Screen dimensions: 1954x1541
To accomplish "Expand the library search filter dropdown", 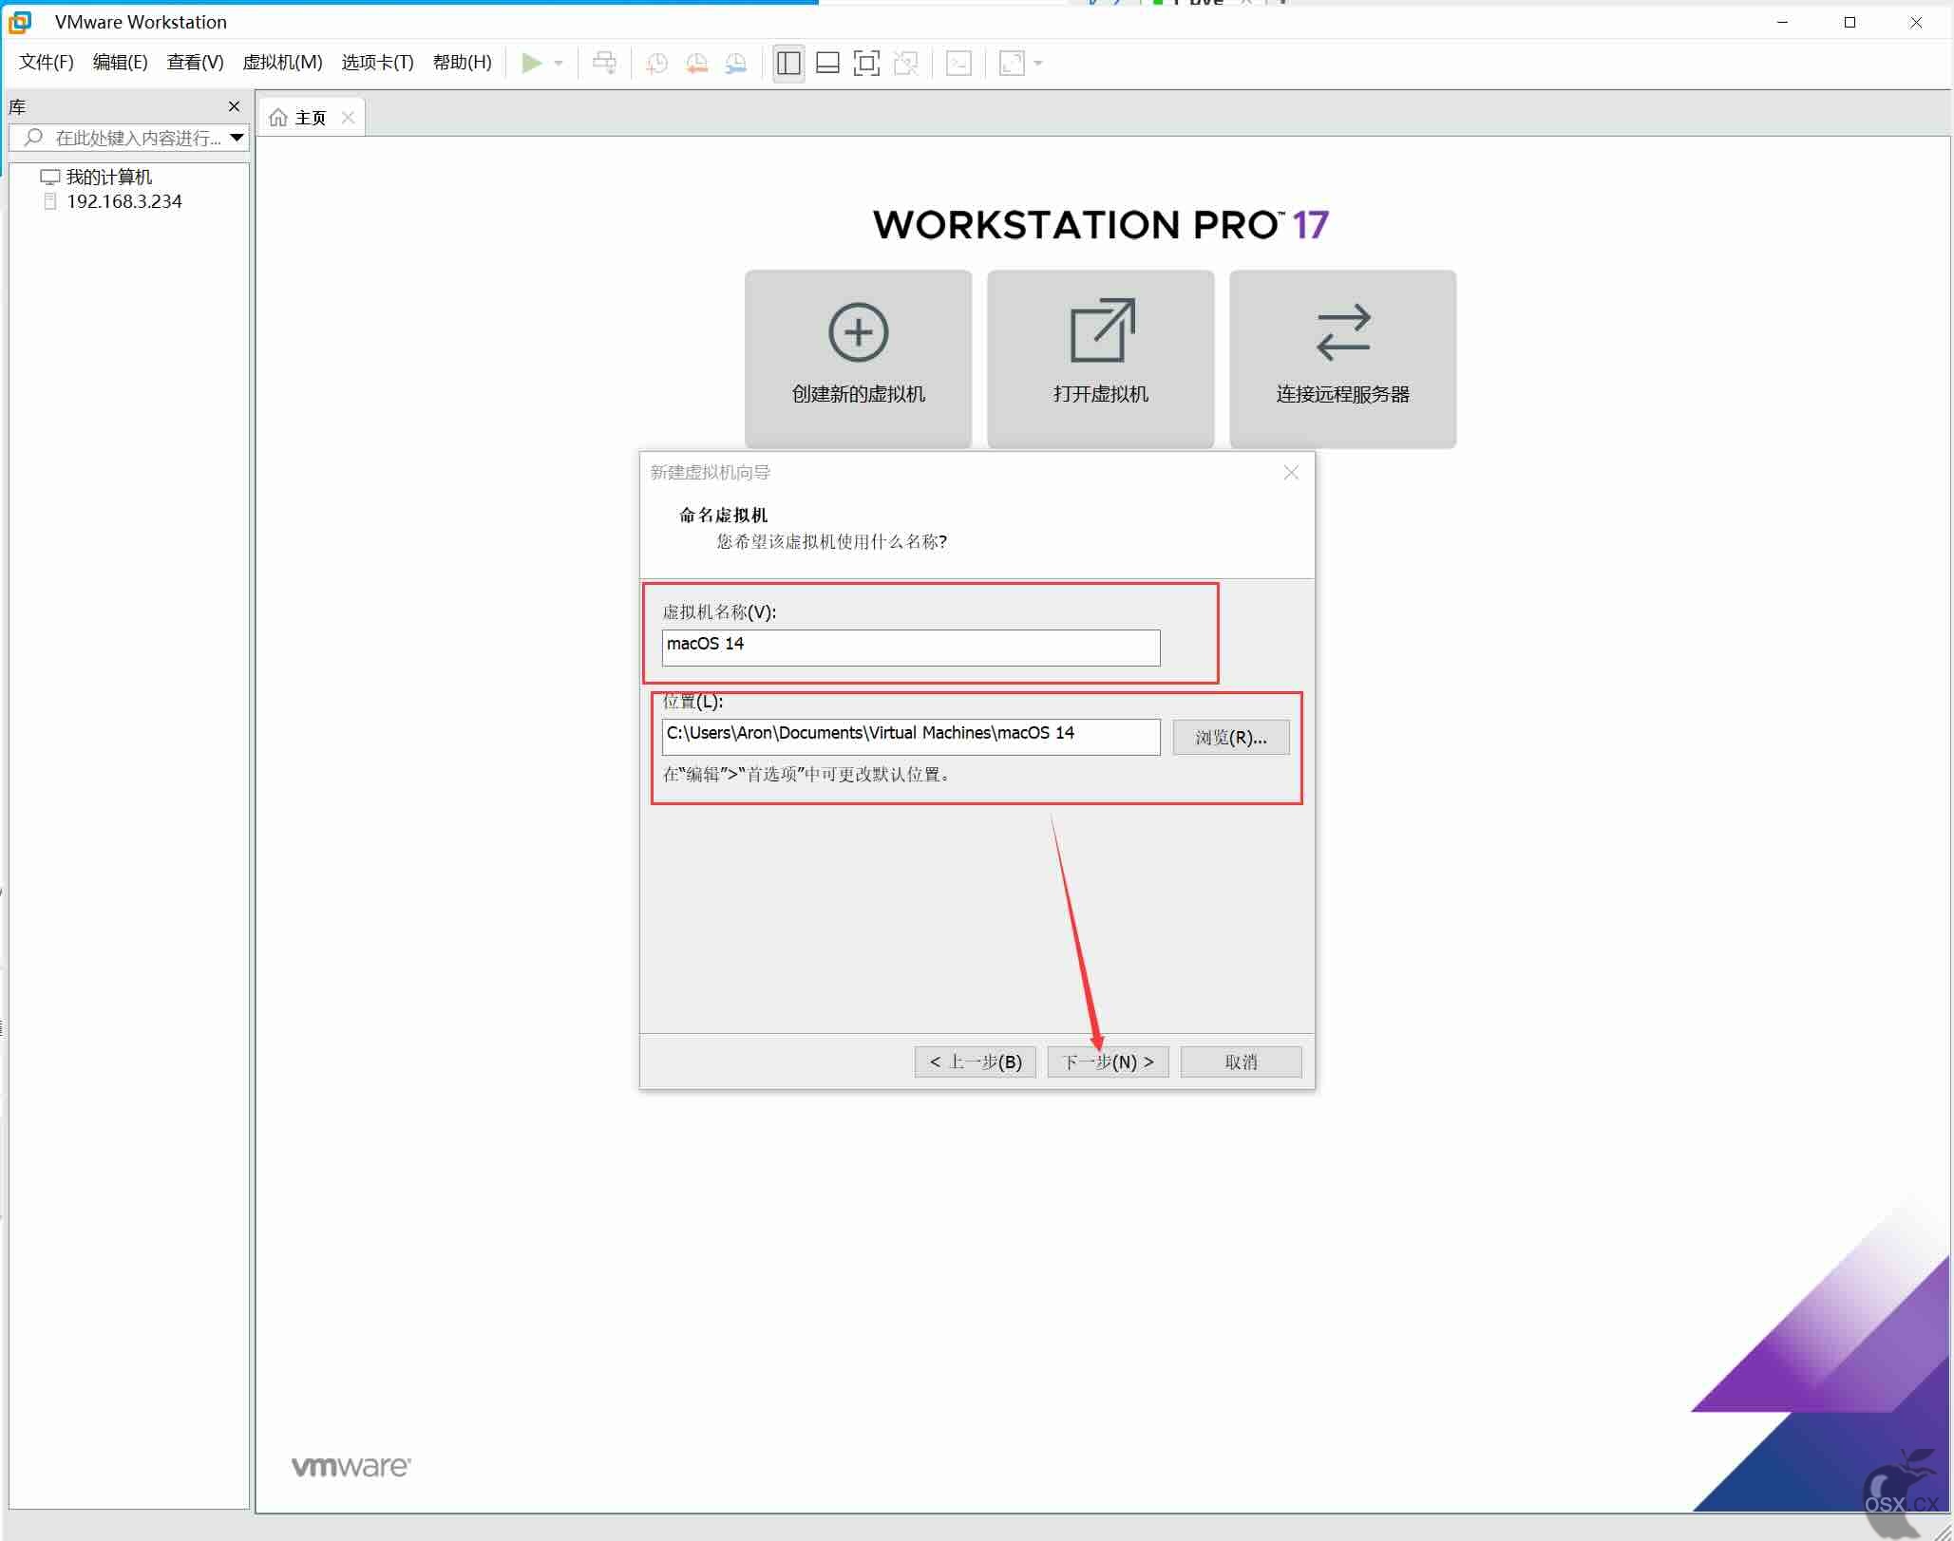I will [237, 138].
